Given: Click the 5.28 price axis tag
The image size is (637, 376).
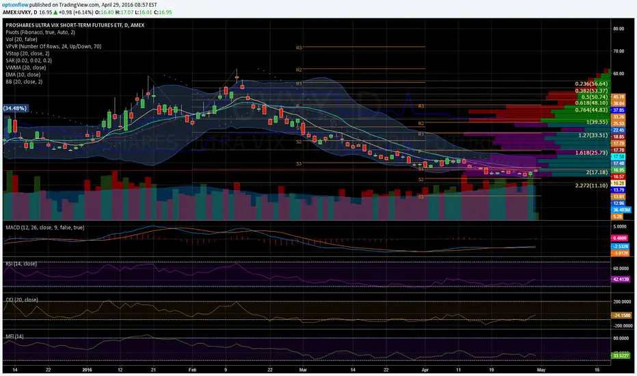Looking at the screenshot, I should point(617,217).
